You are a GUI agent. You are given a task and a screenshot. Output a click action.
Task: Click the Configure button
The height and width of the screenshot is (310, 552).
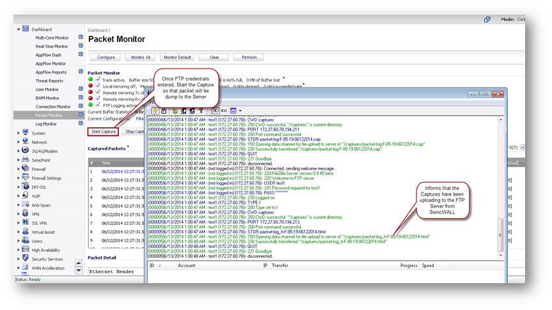(106, 58)
